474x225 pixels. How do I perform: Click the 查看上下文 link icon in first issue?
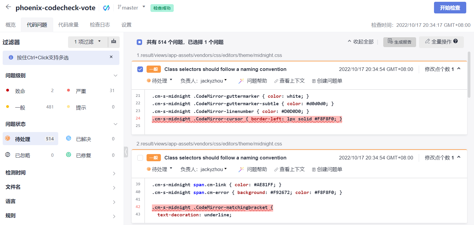pyautogui.click(x=276, y=81)
